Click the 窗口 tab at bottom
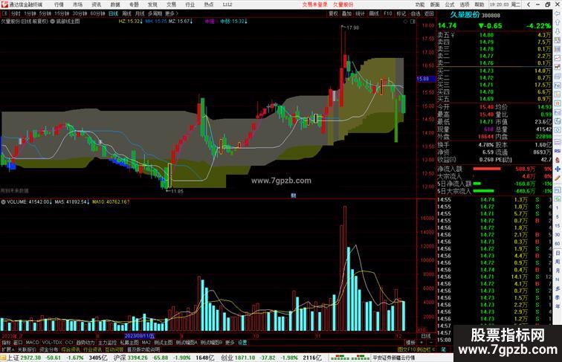 [18, 343]
